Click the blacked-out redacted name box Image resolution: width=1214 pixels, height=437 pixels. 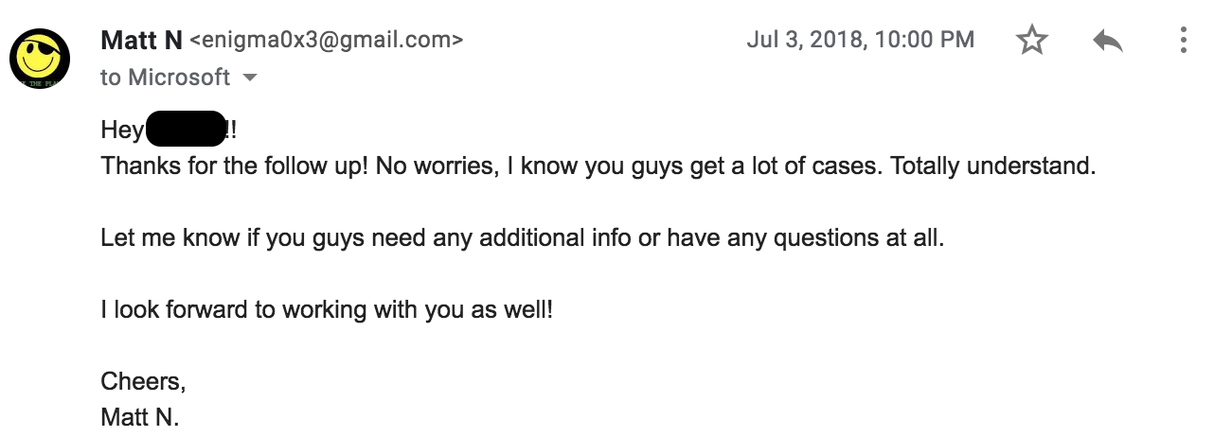coord(185,130)
